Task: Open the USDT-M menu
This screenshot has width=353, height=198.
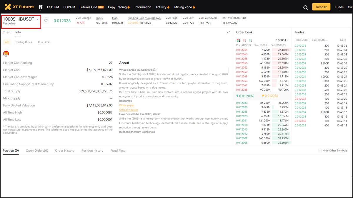Action: [x=53, y=7]
